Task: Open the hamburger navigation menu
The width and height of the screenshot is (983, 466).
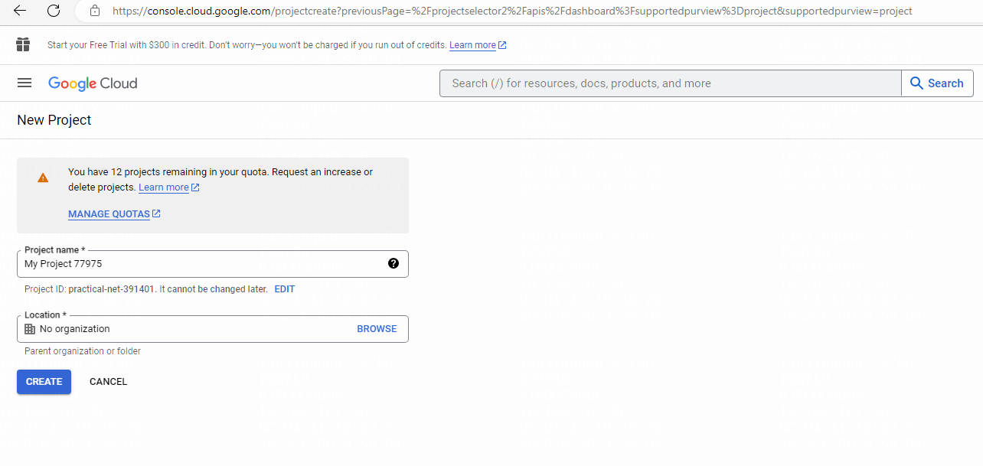Action: pos(24,83)
